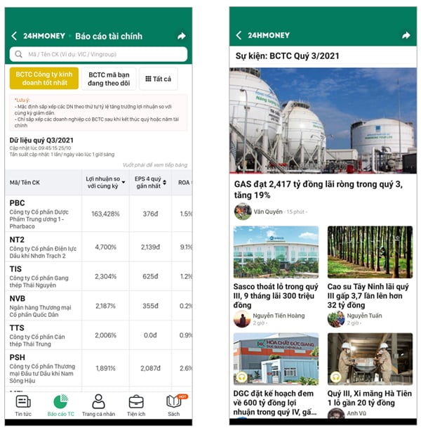
Task: Click the 2,139đ EPS value
Action: coord(150,247)
